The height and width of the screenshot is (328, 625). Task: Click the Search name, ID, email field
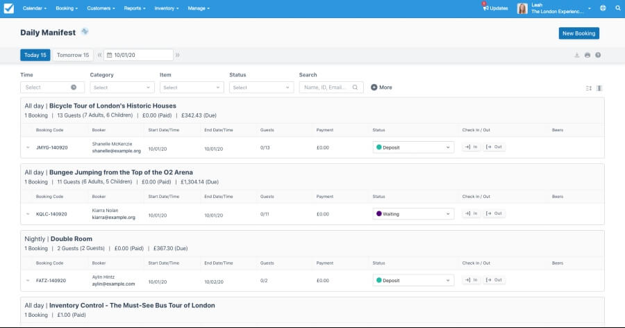click(331, 88)
